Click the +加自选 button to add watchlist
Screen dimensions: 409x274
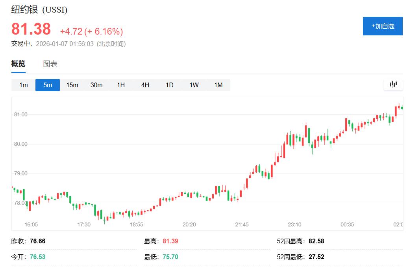coord(382,26)
